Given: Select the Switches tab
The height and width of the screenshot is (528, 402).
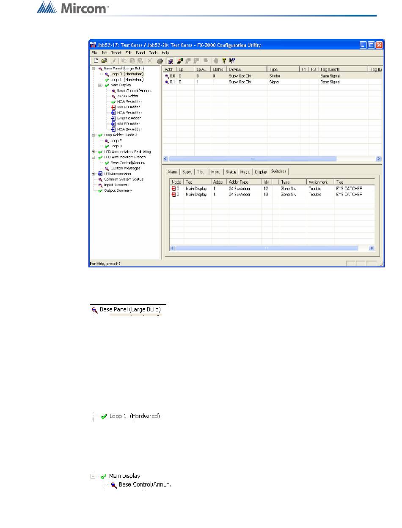Looking at the screenshot, I should pos(279,171).
